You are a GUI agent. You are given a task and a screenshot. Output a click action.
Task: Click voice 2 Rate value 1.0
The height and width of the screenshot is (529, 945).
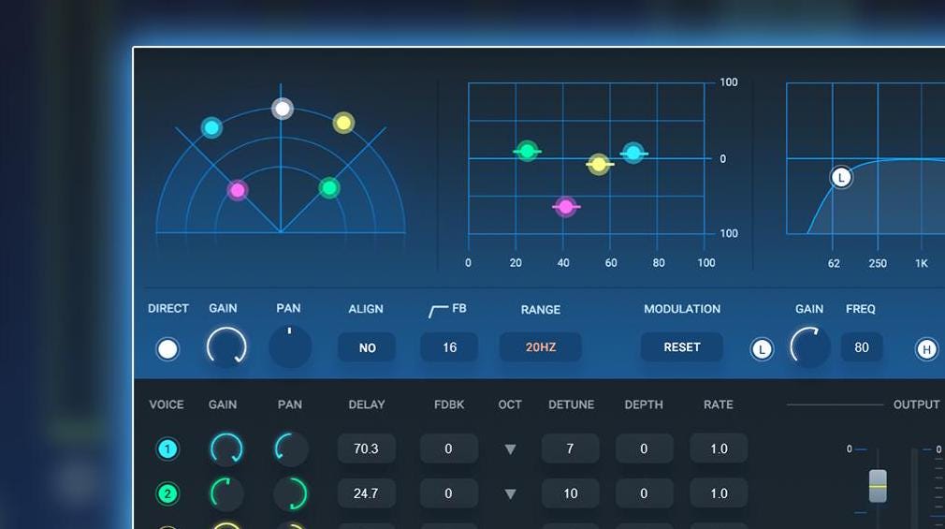(719, 493)
